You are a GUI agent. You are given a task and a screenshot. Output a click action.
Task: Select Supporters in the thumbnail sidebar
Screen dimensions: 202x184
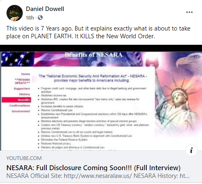tap(22, 89)
